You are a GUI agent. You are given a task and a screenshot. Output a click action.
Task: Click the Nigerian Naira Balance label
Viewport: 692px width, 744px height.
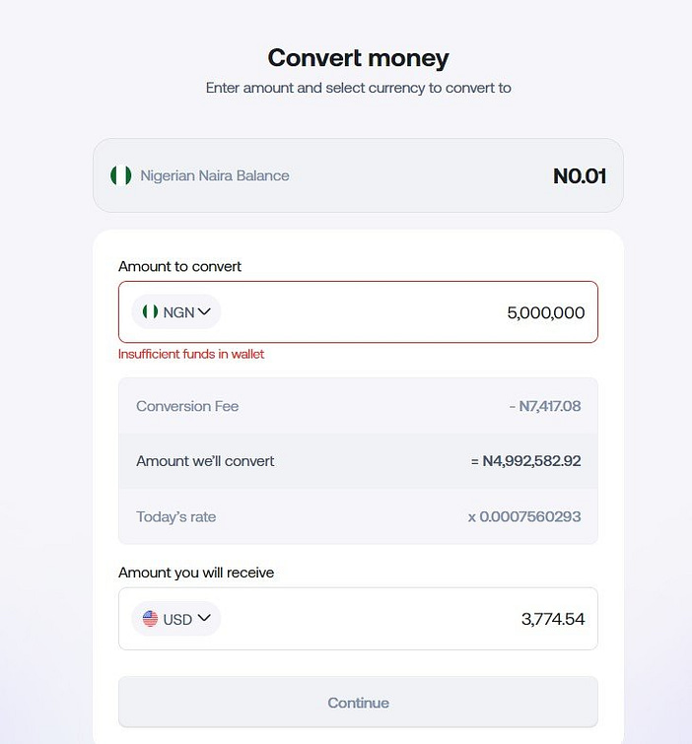click(215, 175)
